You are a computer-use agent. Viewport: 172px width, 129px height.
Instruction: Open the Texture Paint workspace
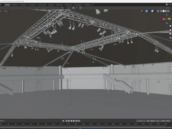[x=42, y=5]
